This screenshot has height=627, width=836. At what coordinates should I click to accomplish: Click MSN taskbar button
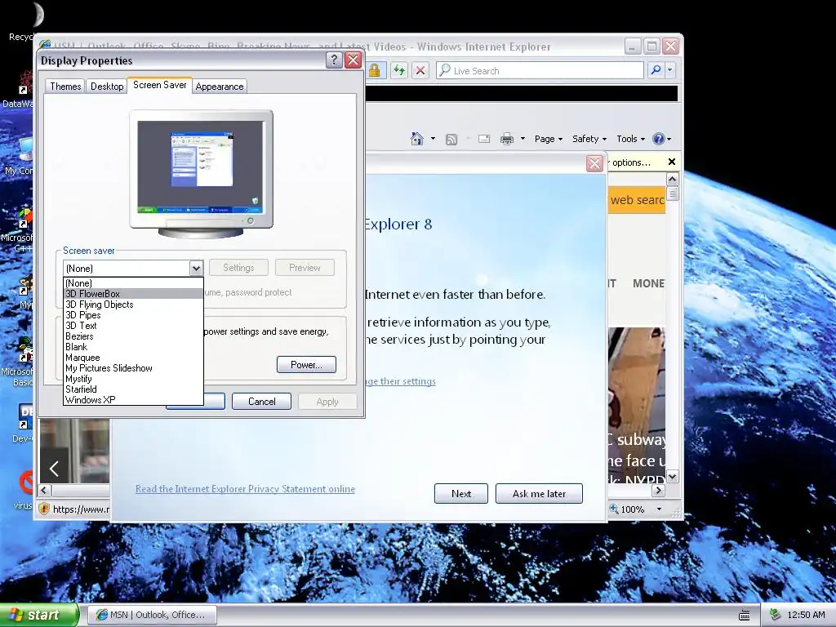pos(152,615)
